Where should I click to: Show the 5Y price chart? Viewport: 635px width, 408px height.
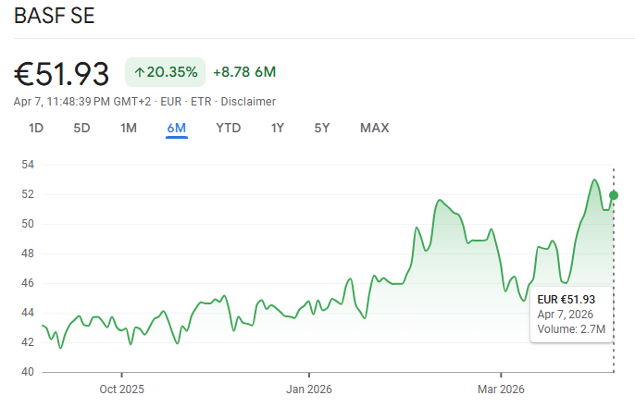coord(322,129)
